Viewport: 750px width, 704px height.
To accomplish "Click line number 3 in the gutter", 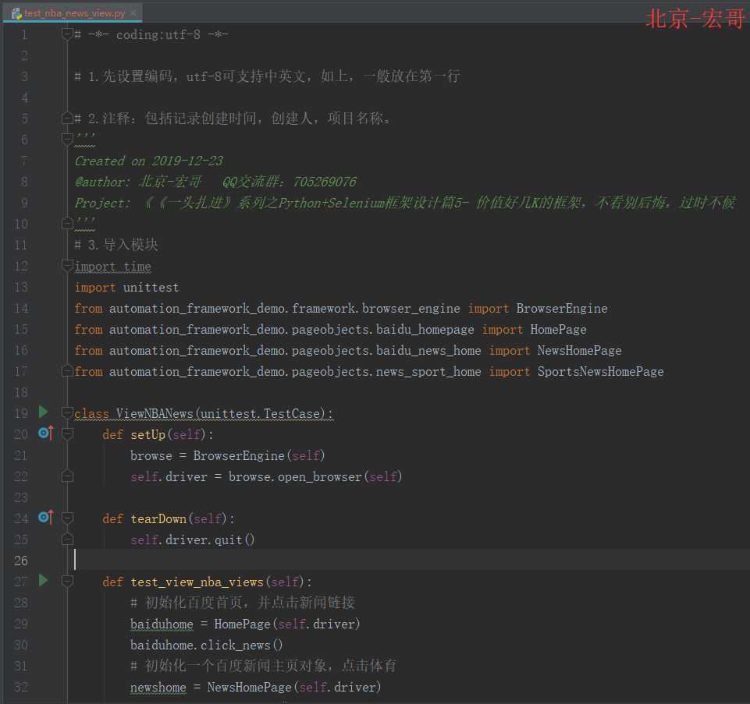I will click(24, 76).
